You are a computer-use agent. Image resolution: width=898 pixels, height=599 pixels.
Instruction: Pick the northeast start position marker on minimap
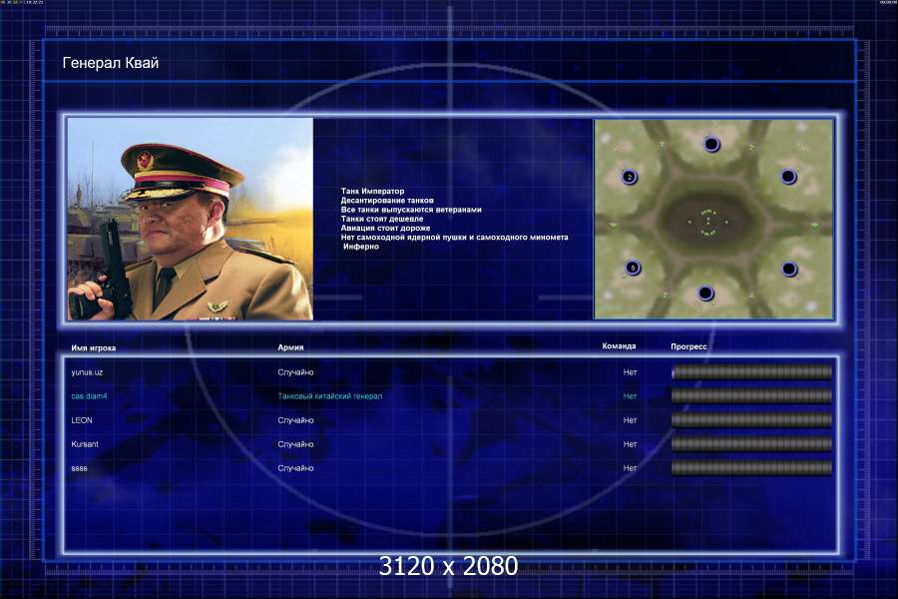(x=788, y=177)
